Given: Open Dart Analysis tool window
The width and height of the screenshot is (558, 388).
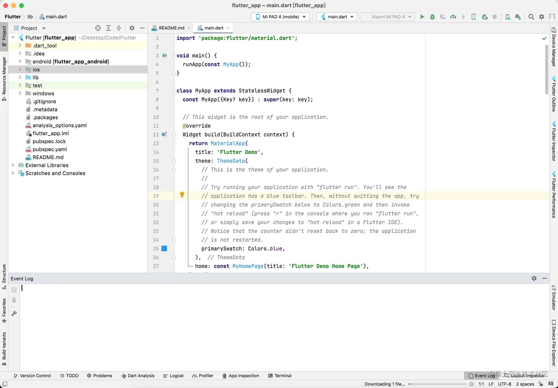Looking at the screenshot, I should pos(138,375).
